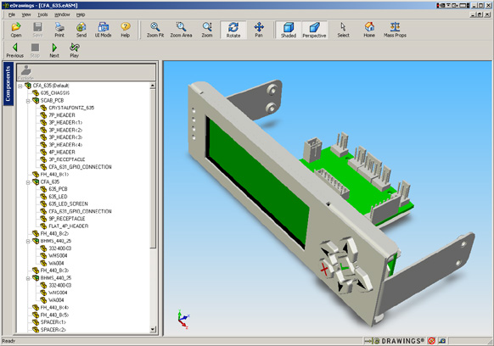Image resolution: width=494 pixels, height=346 pixels.
Task: Select 7P_HEADER component
Action: [x=62, y=115]
